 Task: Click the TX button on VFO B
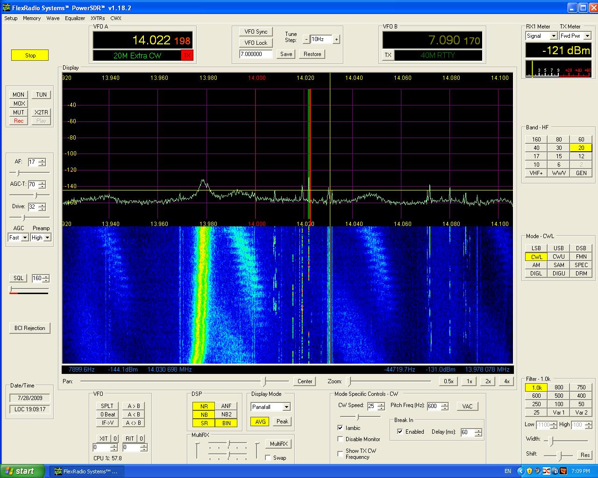(388, 55)
